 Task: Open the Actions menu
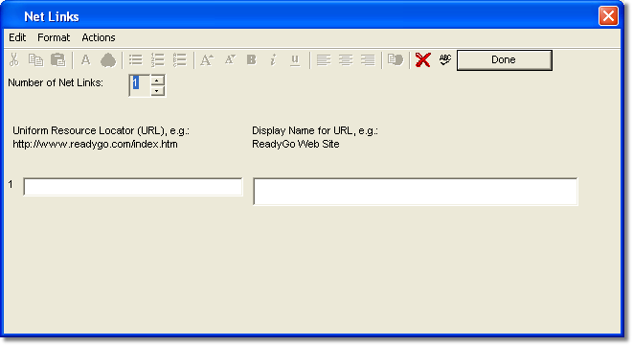pyautogui.click(x=99, y=37)
